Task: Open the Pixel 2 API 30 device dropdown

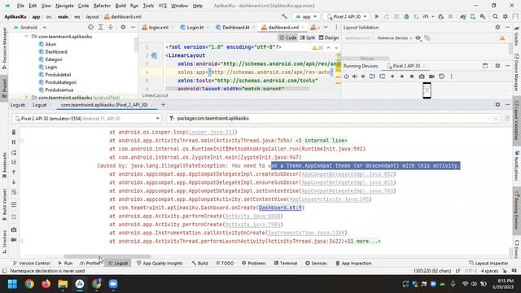Action: tap(347, 16)
